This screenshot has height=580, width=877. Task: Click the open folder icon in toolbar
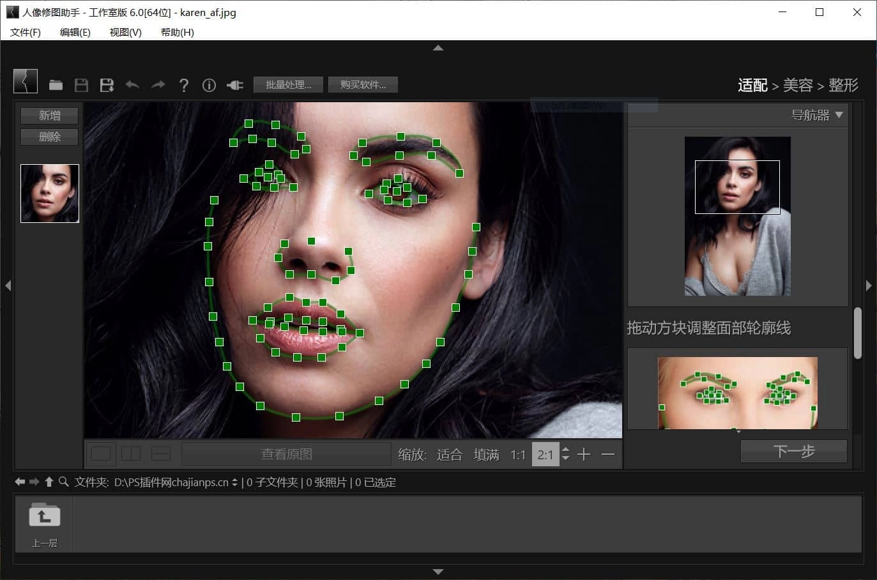pyautogui.click(x=56, y=85)
